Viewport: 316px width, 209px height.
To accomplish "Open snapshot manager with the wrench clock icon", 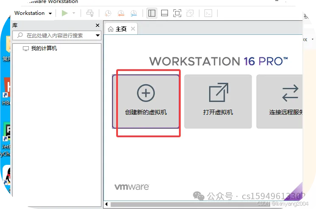I will pyautogui.click(x=134, y=13).
